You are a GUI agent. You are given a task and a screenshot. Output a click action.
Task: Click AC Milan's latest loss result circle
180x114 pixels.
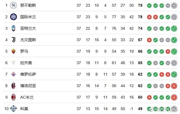click(x=174, y=97)
